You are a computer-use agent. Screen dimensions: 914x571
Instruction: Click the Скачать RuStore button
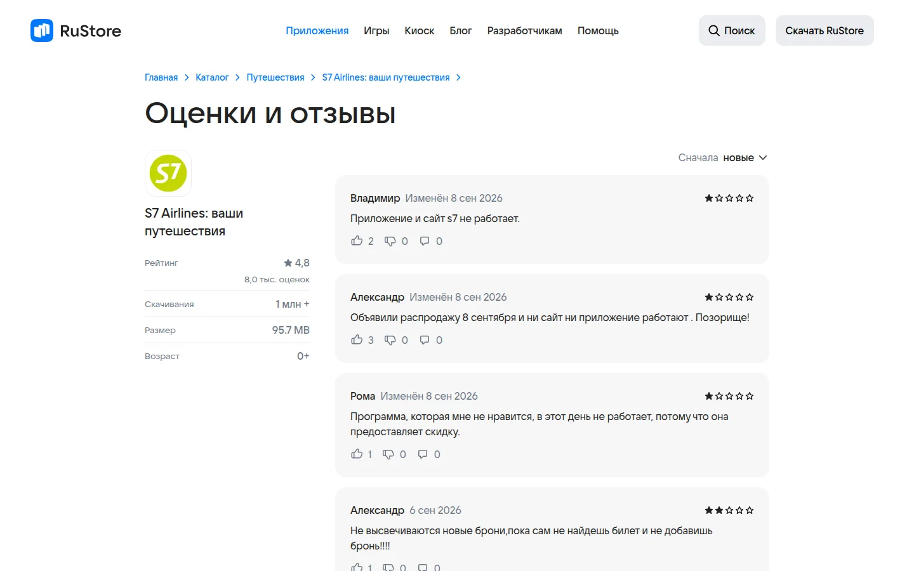pos(825,30)
